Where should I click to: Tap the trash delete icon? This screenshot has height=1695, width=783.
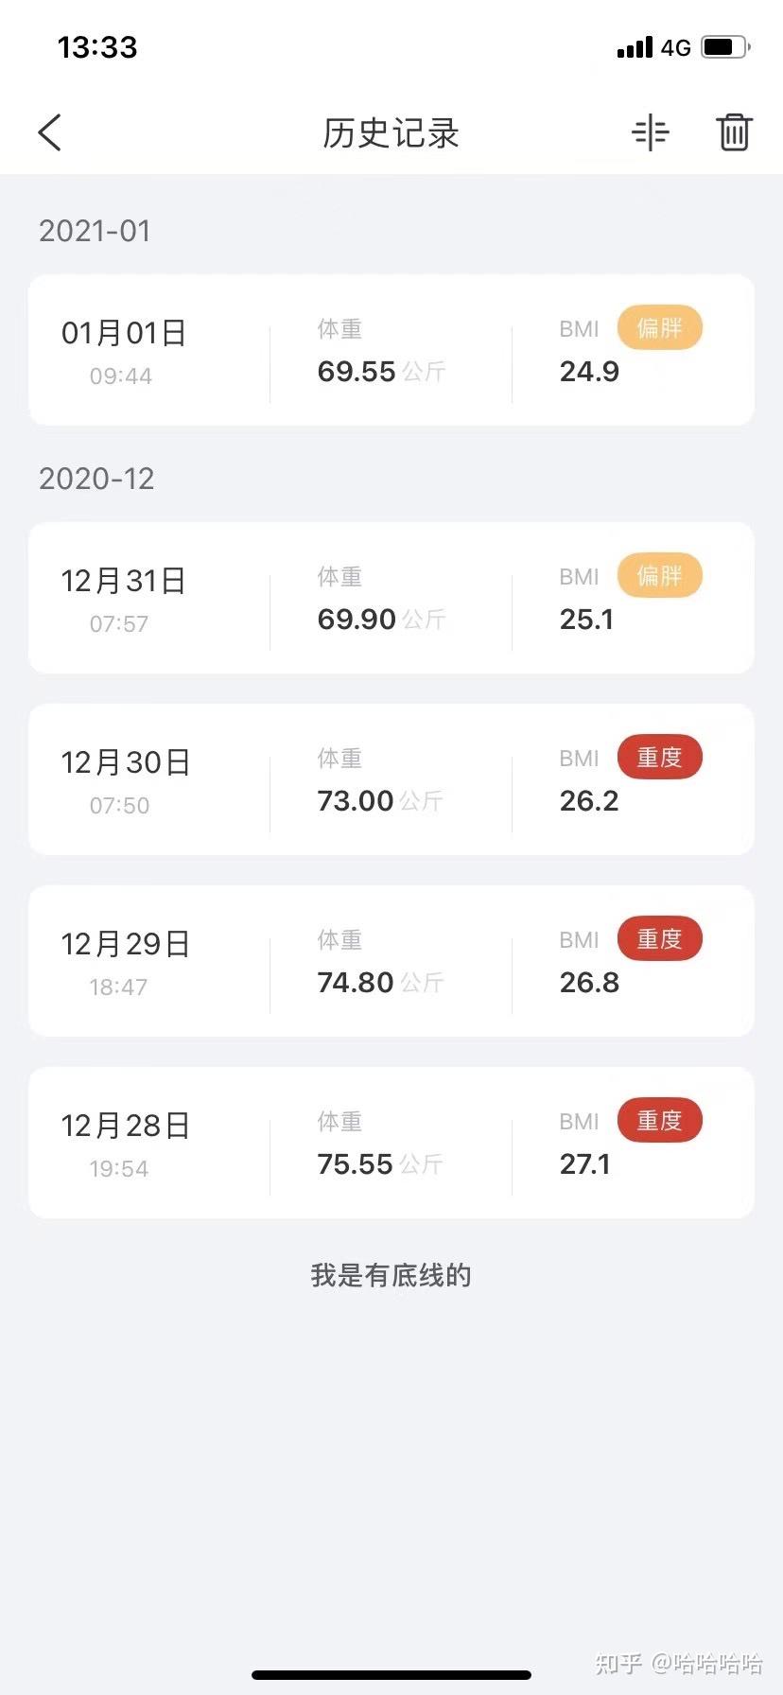[x=734, y=132]
